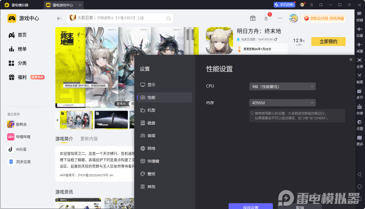Viewport: 365px width, 209px height.
Task: Open the 更新内容 update content tab
Action: [x=89, y=139]
